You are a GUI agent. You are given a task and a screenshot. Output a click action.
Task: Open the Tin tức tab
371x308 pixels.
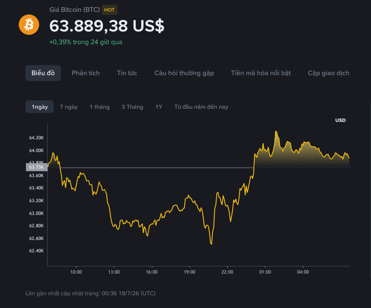click(x=127, y=73)
